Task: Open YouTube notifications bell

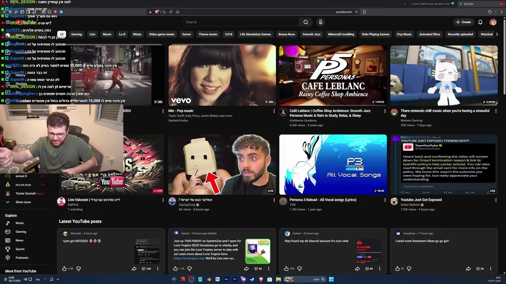Action: (x=480, y=22)
